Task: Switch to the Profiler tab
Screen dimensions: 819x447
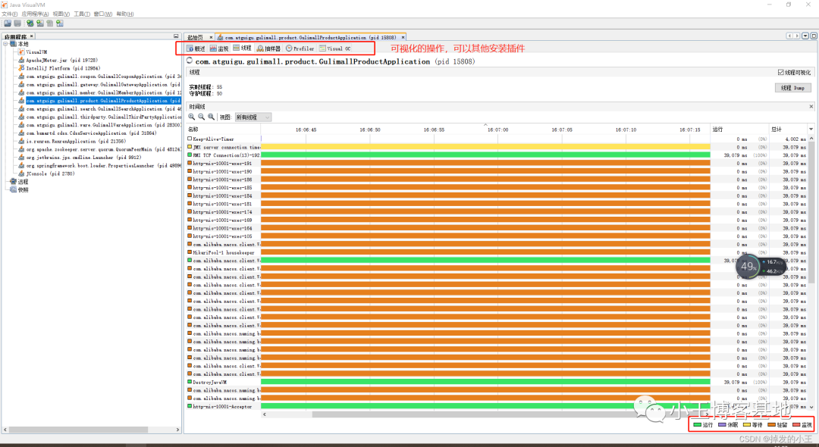Action: pos(300,48)
